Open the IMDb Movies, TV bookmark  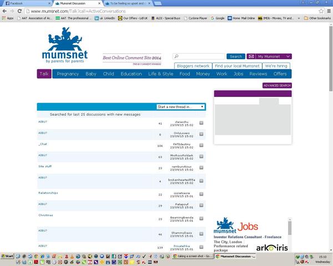point(276,18)
